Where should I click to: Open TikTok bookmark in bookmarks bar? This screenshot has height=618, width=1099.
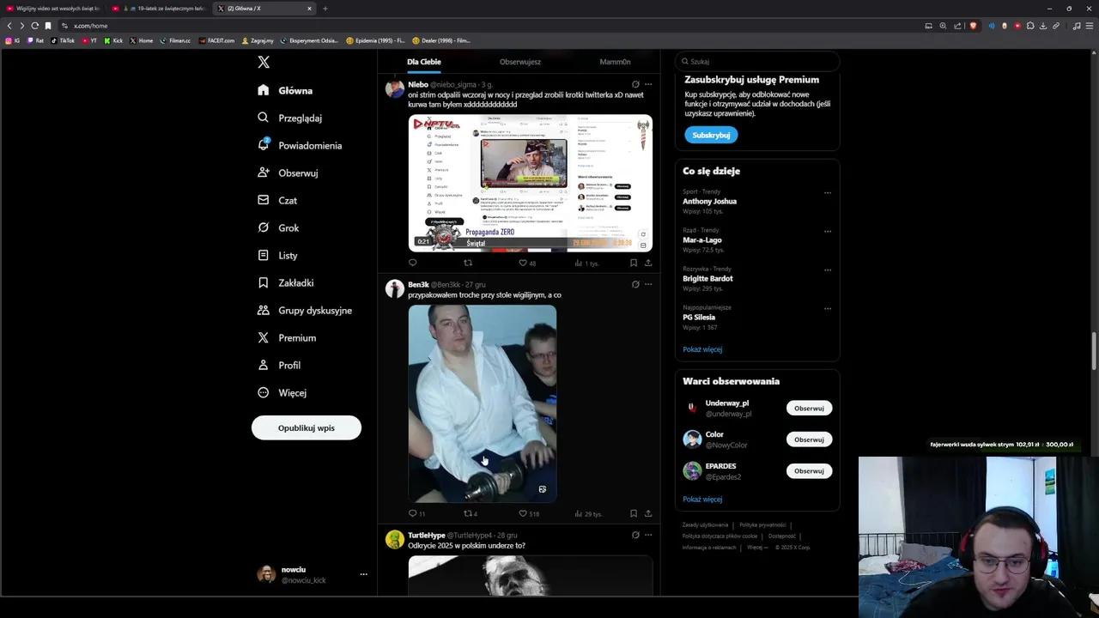[63, 40]
